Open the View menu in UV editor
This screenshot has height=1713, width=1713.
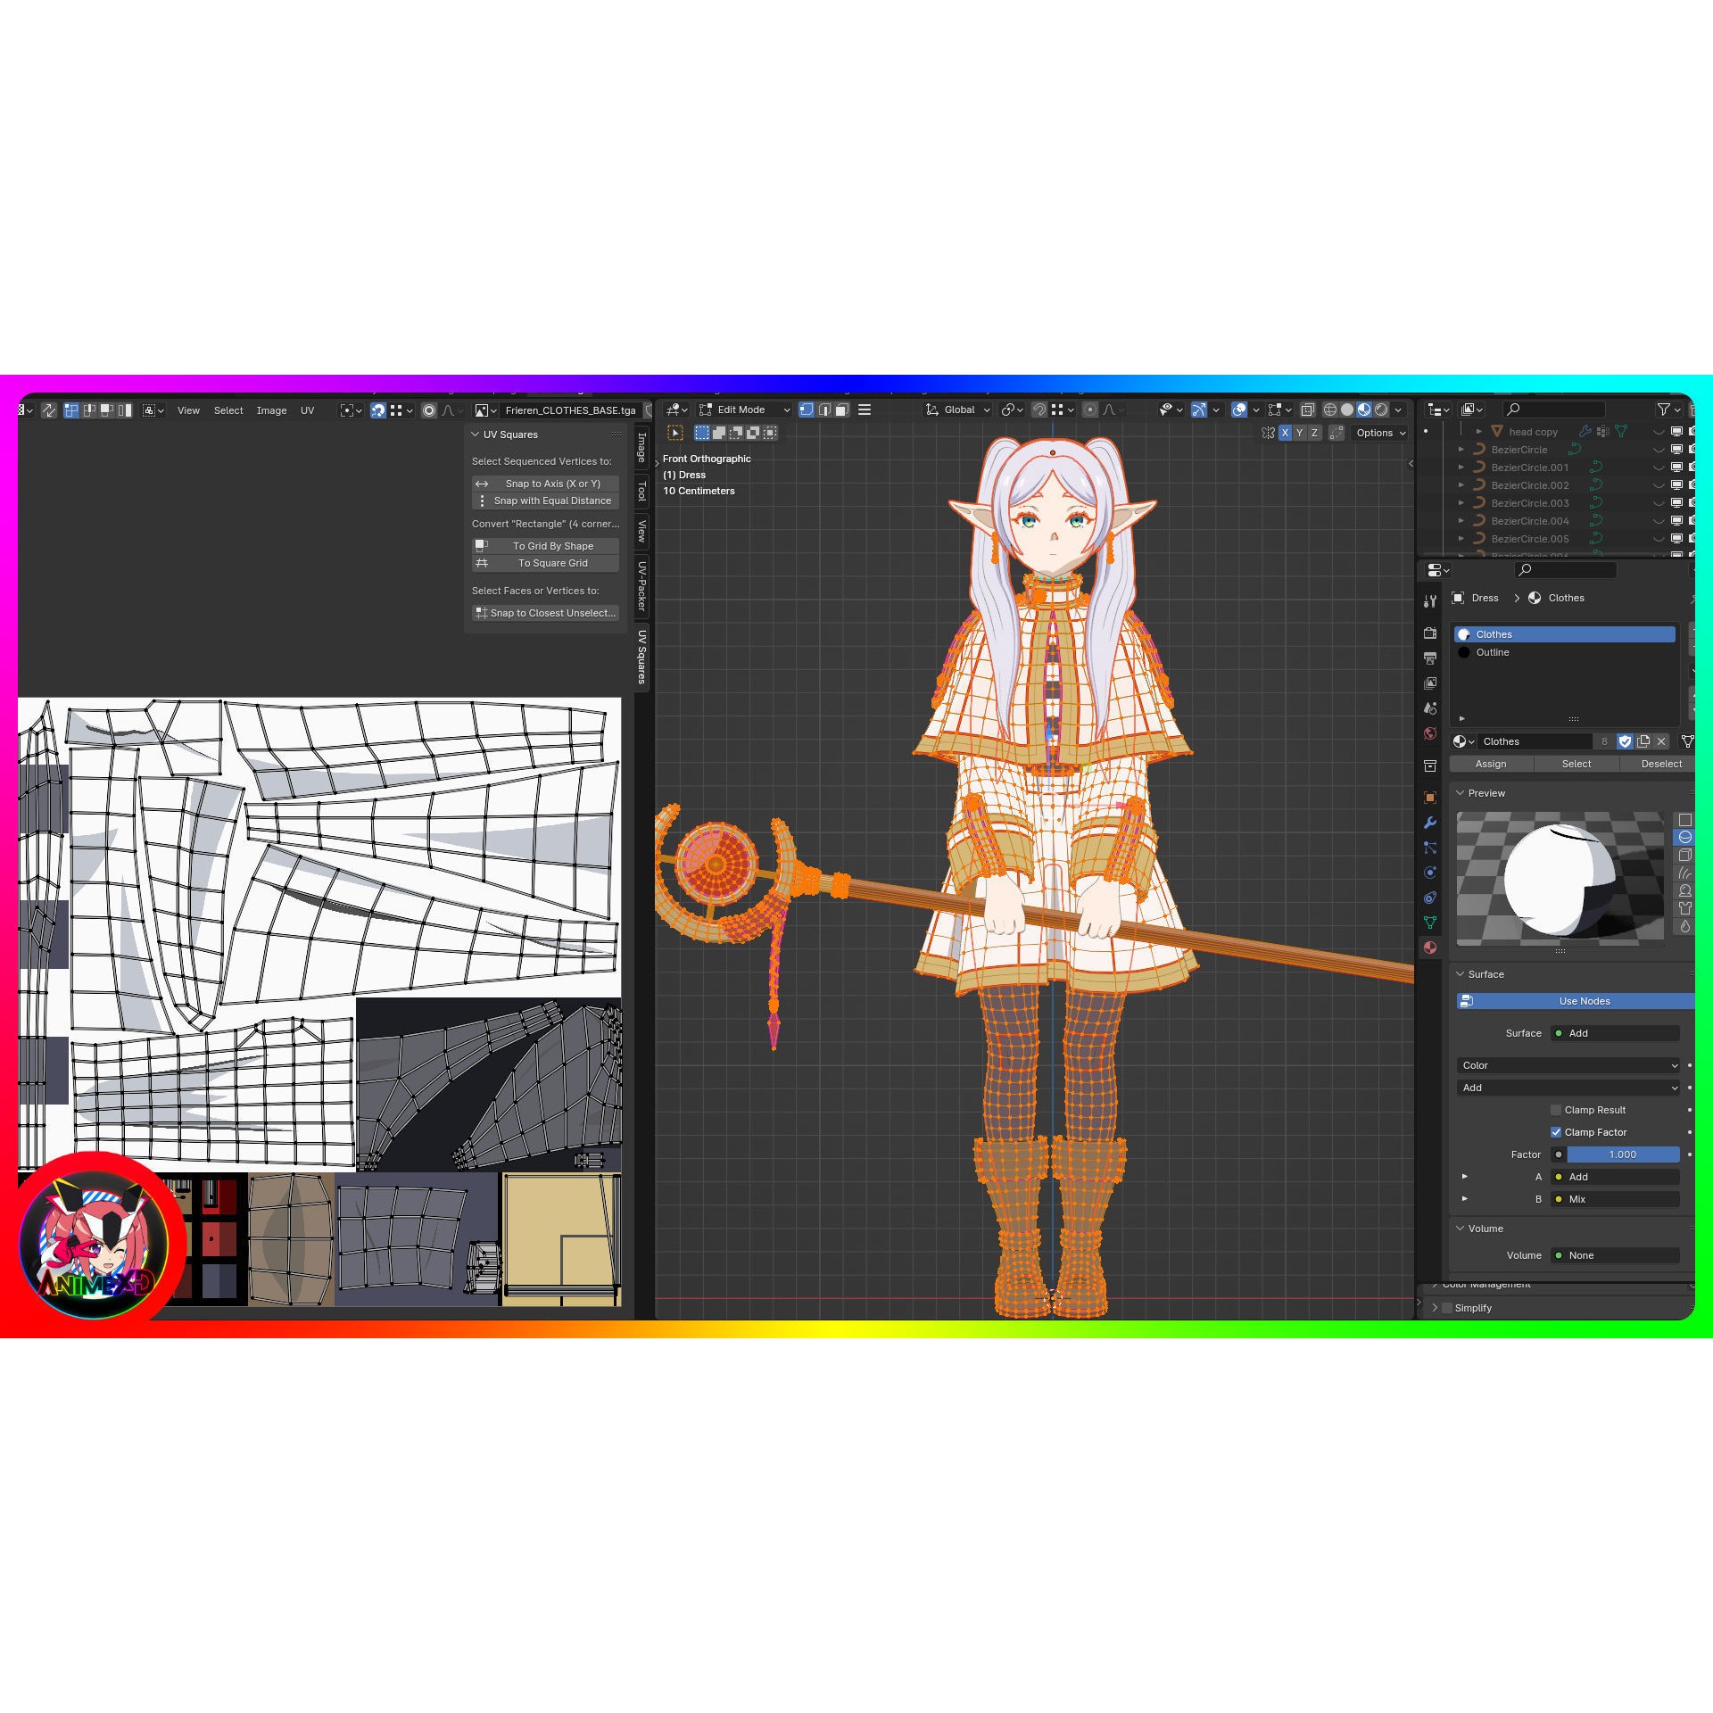pos(188,410)
